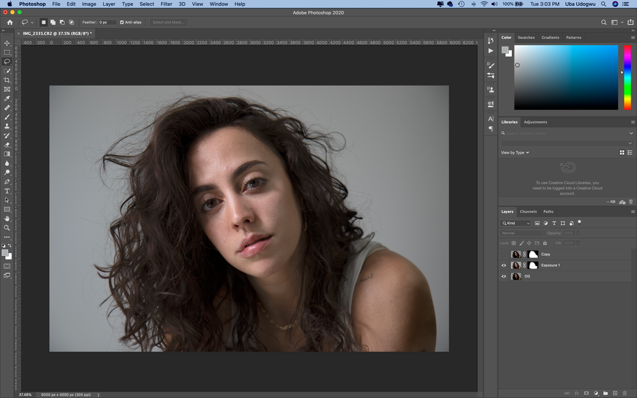Click the hue spectrum slider
Viewport: 637px width, 398px height.
[x=627, y=77]
